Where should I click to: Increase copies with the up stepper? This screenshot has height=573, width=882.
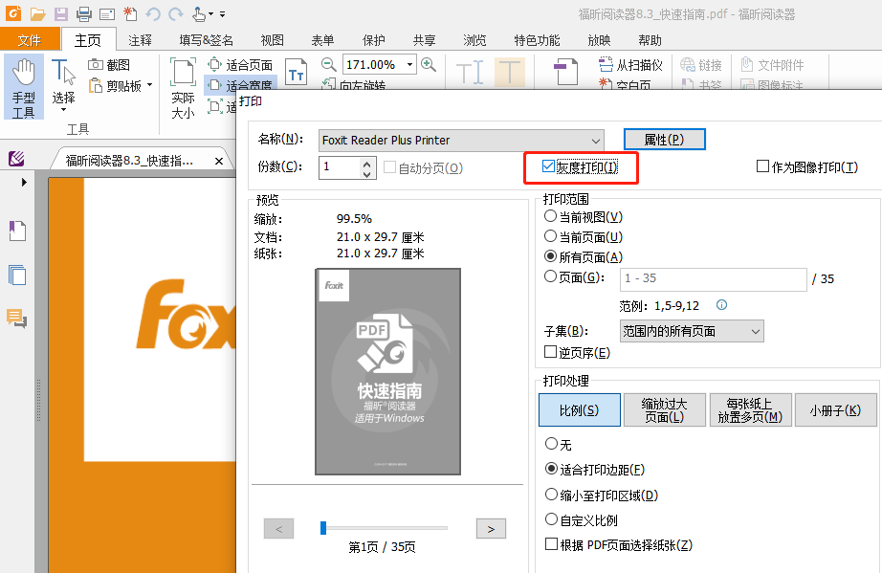tap(366, 163)
